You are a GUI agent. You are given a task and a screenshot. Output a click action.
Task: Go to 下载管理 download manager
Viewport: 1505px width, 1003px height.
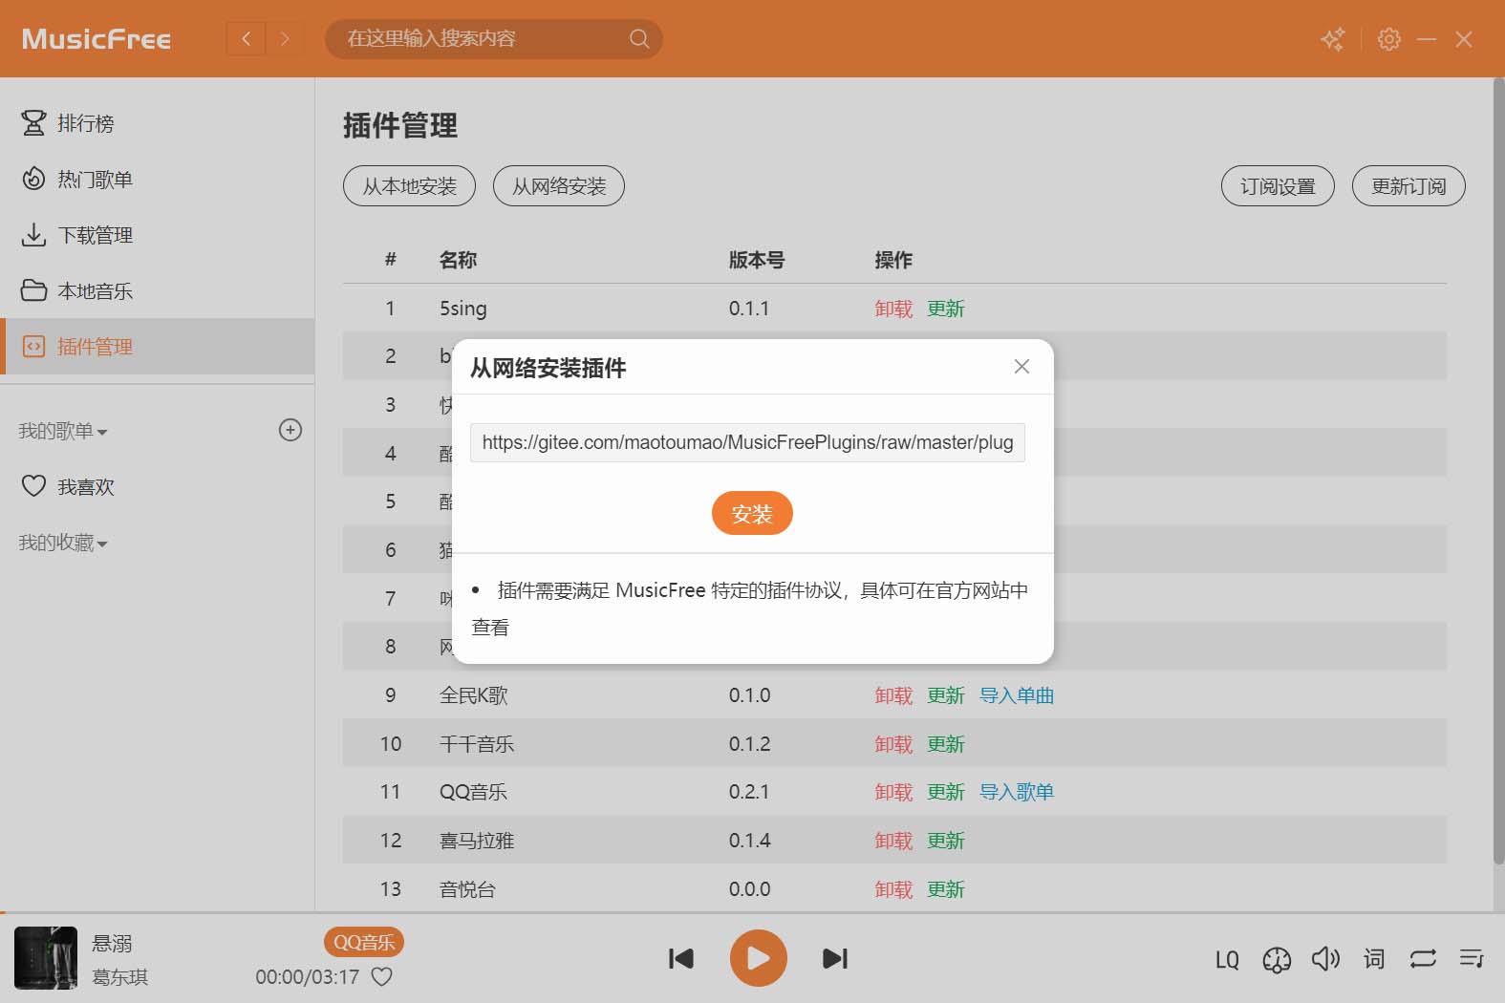pyautogui.click(x=157, y=235)
